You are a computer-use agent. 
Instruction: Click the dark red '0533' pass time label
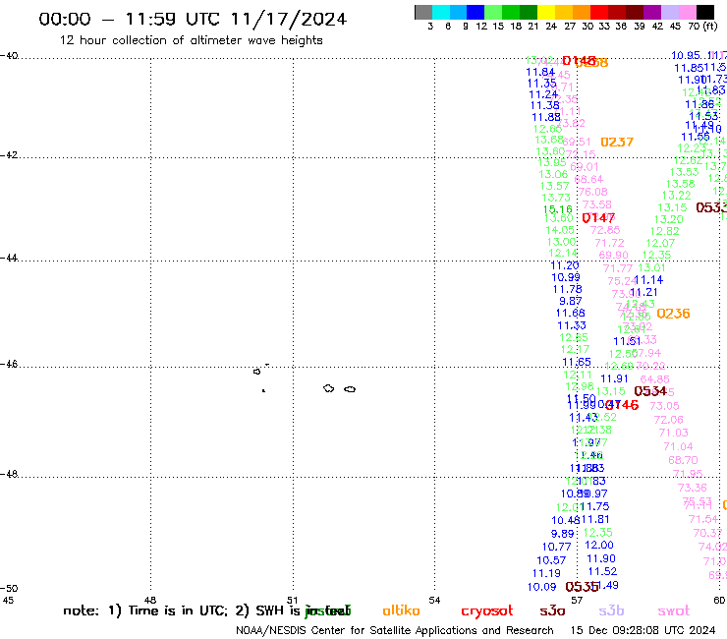pos(711,207)
